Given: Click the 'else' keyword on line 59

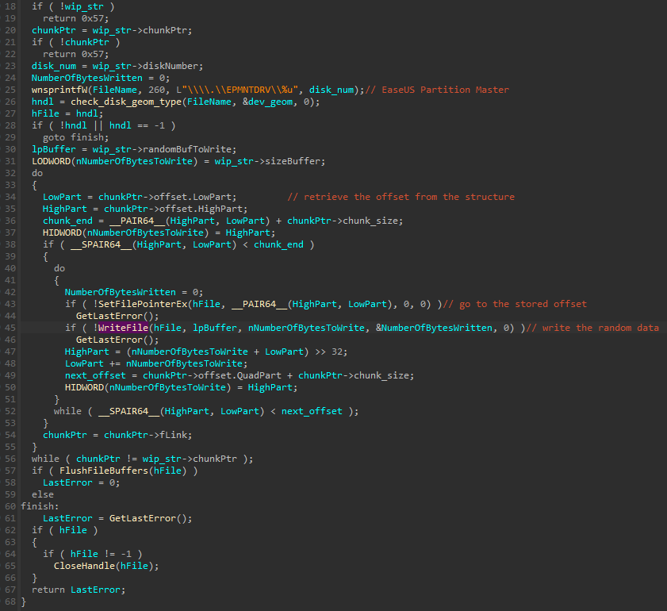Looking at the screenshot, I should coord(43,494).
